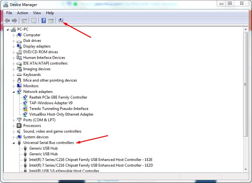Expand the Disk drives category
Viewport: 252px width, 183px height.
pyautogui.click(x=14, y=41)
